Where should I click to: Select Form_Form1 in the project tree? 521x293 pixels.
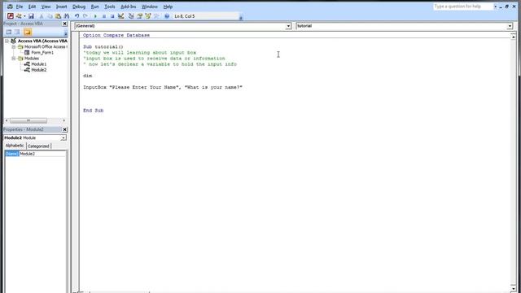pyautogui.click(x=42, y=52)
